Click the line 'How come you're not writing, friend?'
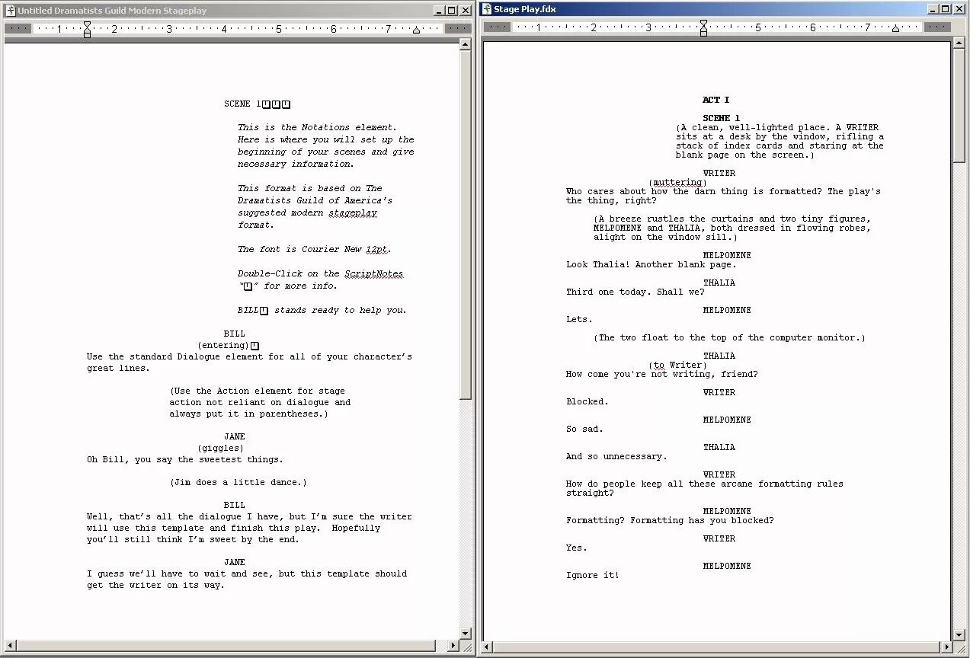970x658 pixels. pyautogui.click(x=662, y=375)
